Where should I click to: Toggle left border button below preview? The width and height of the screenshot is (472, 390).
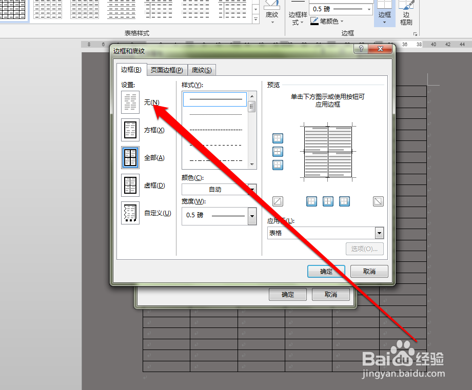point(311,201)
